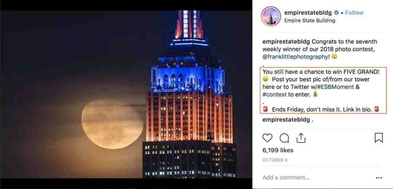Save the post with the bookmark icon
The width and height of the screenshot is (393, 189).
coord(378,138)
